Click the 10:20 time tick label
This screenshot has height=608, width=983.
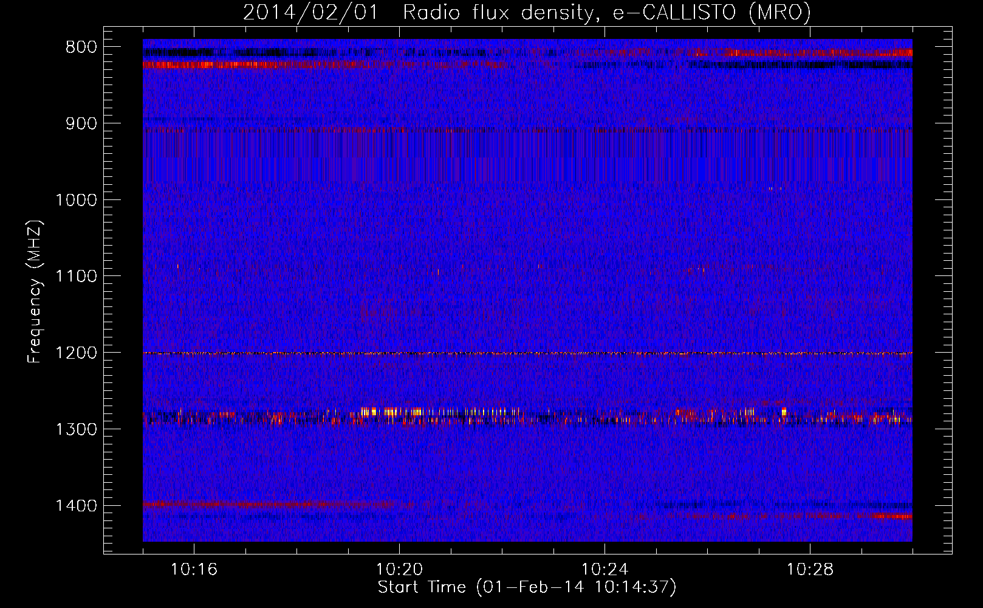click(399, 570)
